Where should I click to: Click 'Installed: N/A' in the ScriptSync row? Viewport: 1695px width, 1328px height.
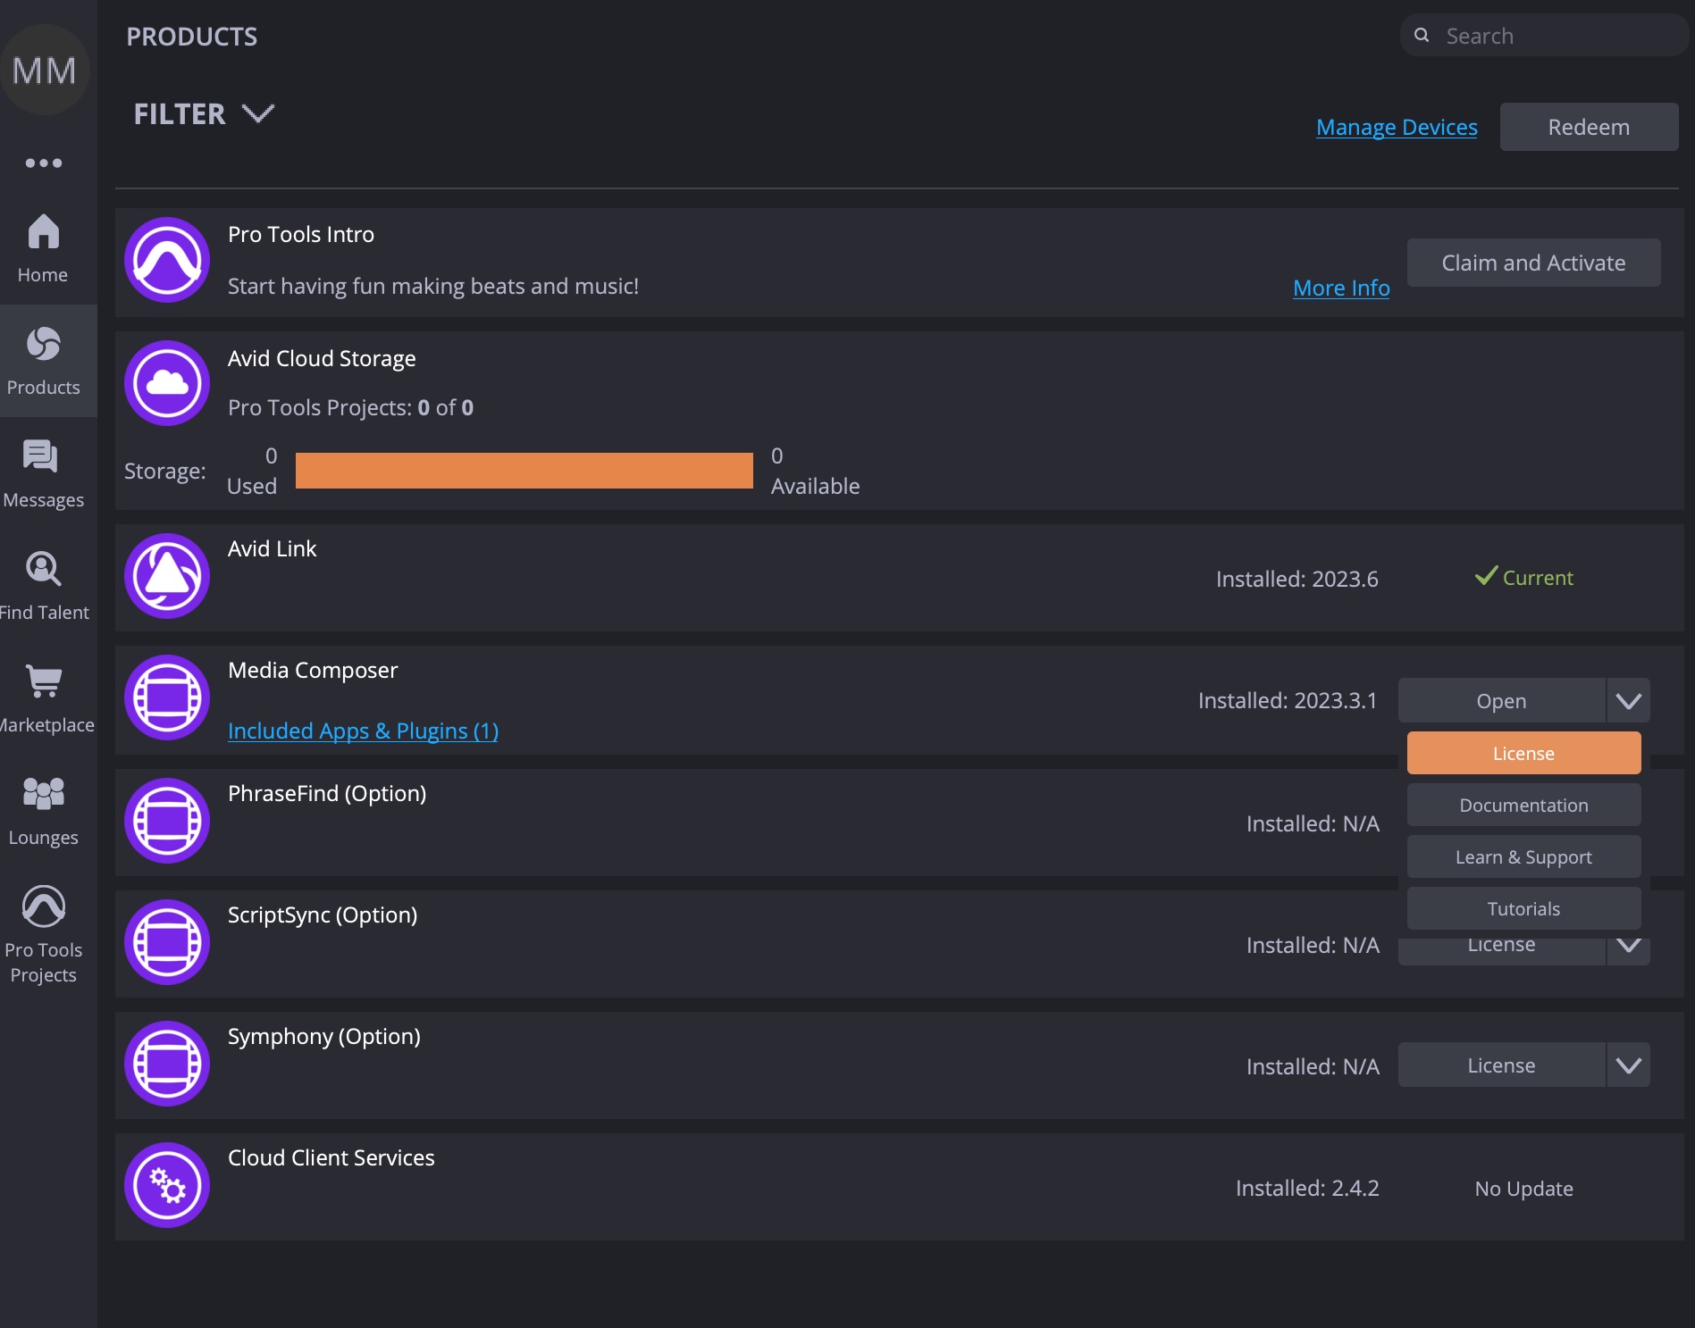[x=1313, y=945]
